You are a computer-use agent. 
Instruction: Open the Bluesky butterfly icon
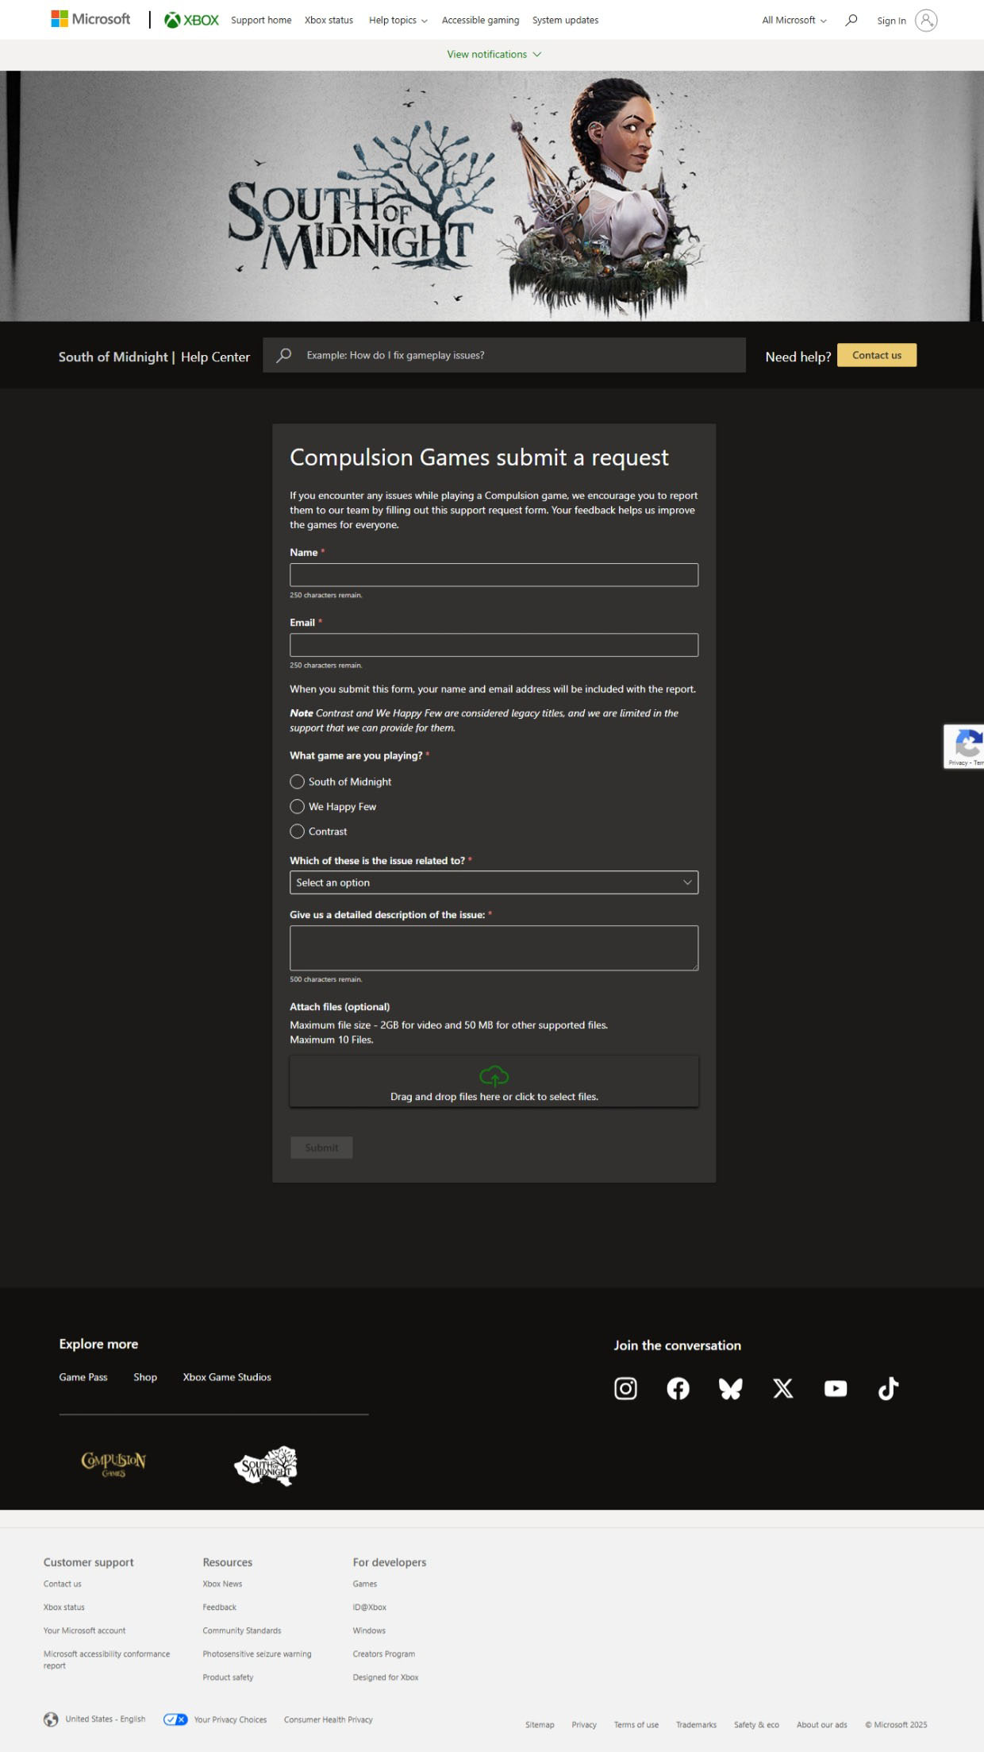(730, 1388)
